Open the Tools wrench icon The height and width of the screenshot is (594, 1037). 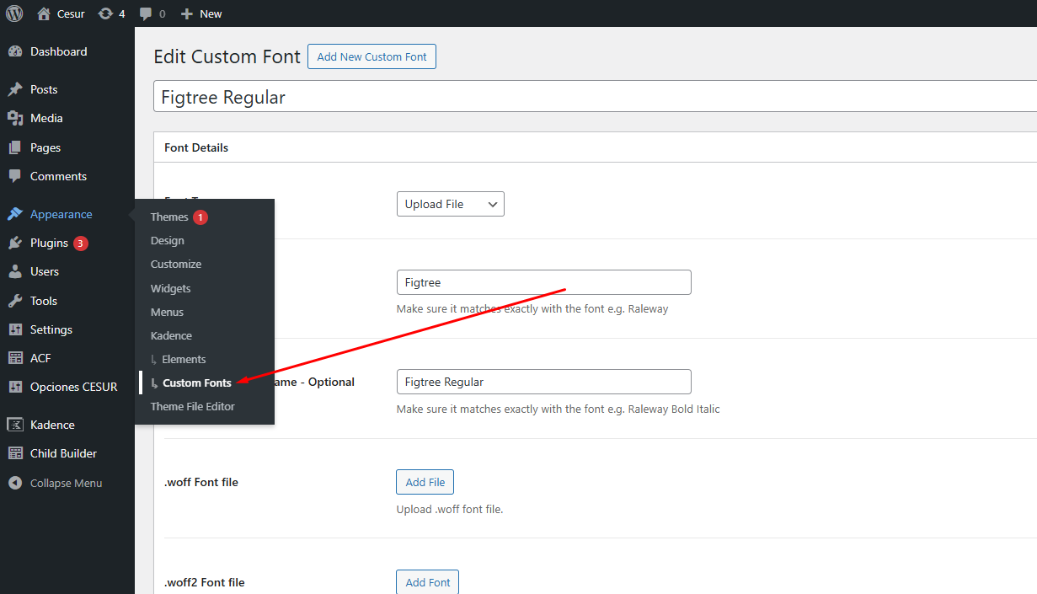pos(15,301)
